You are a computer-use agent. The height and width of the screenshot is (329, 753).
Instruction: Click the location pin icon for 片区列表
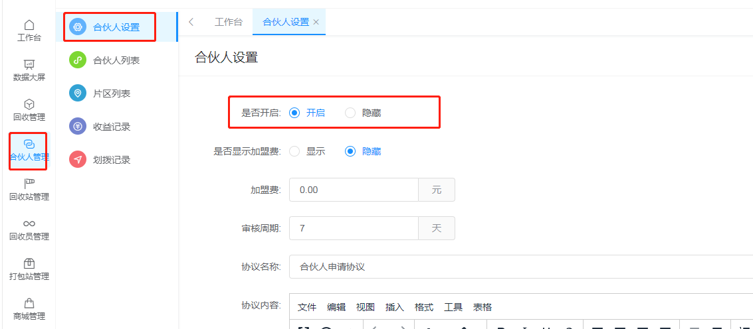tap(77, 93)
